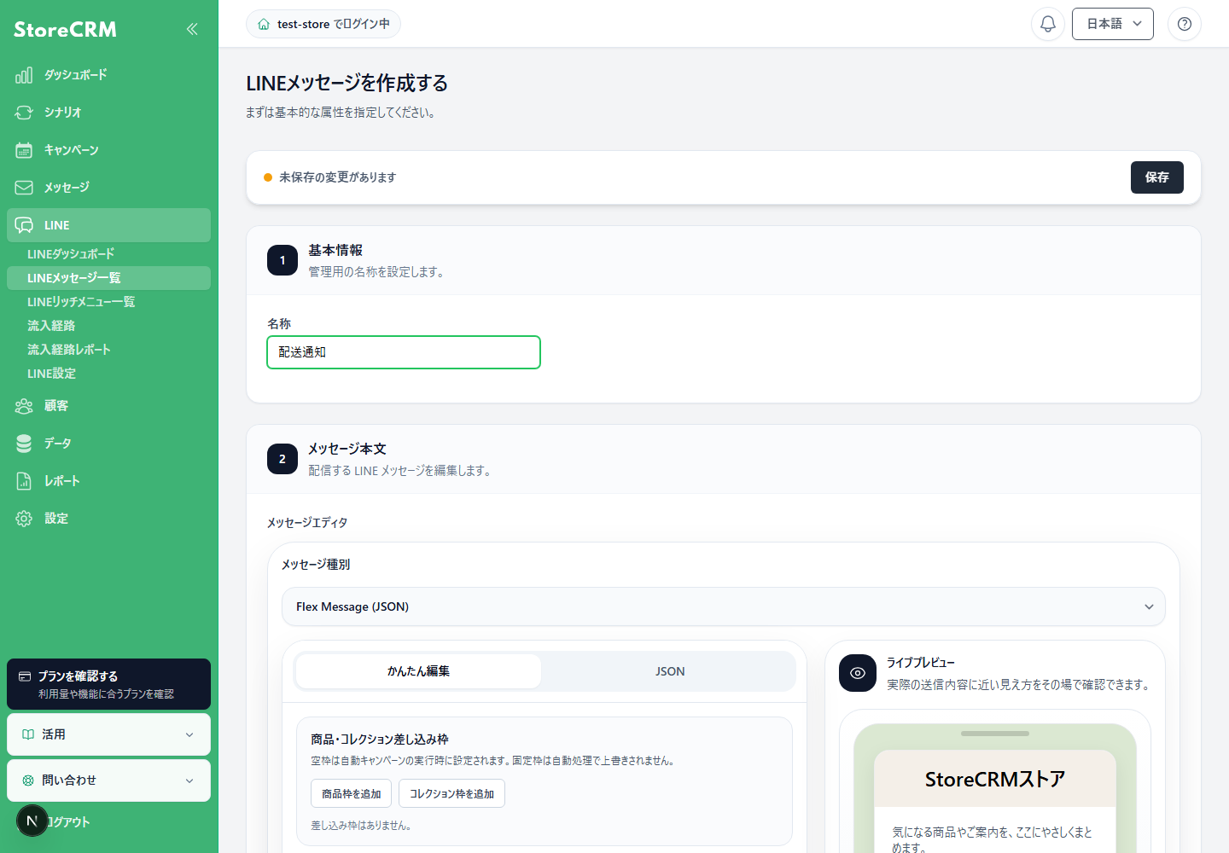The image size is (1229, 853).
Task: Open LINEリッチメニュー一覧 submenu item
Action: coord(108,302)
